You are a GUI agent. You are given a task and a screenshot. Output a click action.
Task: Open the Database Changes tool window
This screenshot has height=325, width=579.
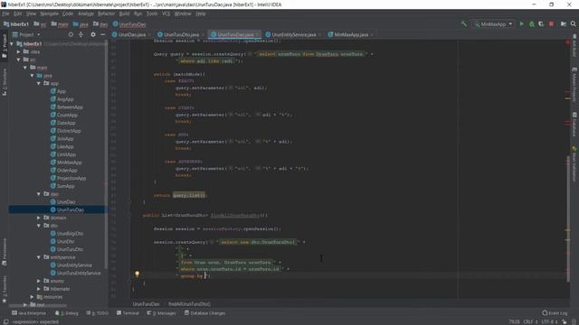pos(205,313)
